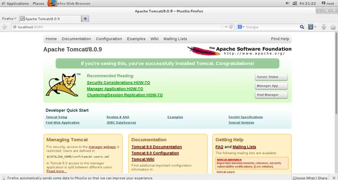This screenshot has width=338, height=180.
Task: Open Documentation in Tomcat navigation bar
Action: point(76,39)
